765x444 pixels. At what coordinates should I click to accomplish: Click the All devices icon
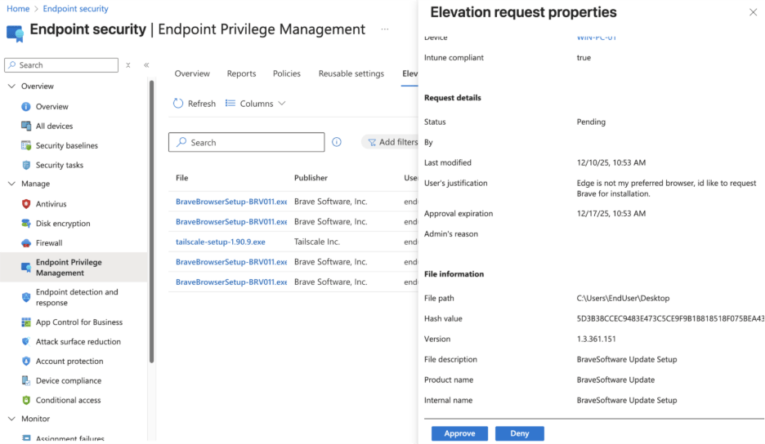pos(26,127)
